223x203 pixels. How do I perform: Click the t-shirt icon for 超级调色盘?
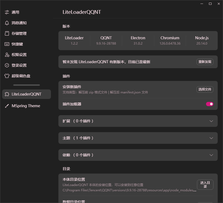click(x=7, y=76)
